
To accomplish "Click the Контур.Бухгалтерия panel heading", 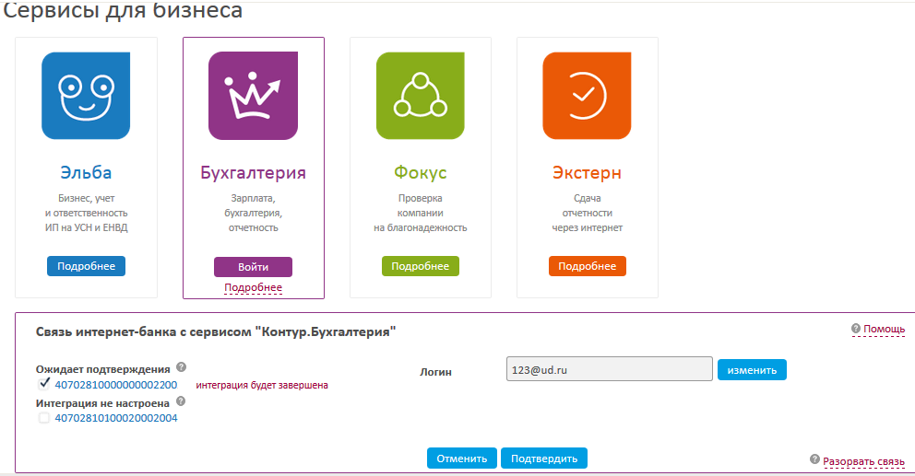I will pos(216,332).
